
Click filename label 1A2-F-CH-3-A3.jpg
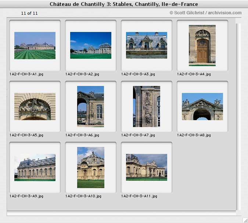pyautogui.click(x=138, y=74)
